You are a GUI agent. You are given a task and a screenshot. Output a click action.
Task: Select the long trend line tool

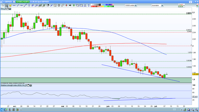click(25, 6)
